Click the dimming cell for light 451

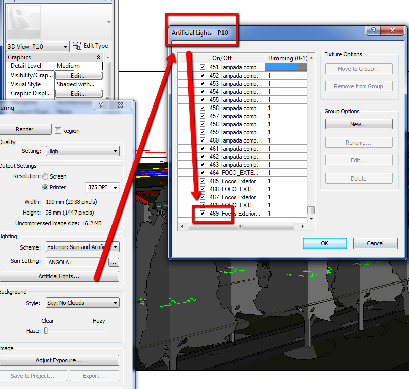point(286,67)
